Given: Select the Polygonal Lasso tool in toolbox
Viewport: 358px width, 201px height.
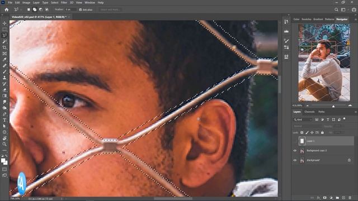Looking at the screenshot, I should [x=4, y=35].
